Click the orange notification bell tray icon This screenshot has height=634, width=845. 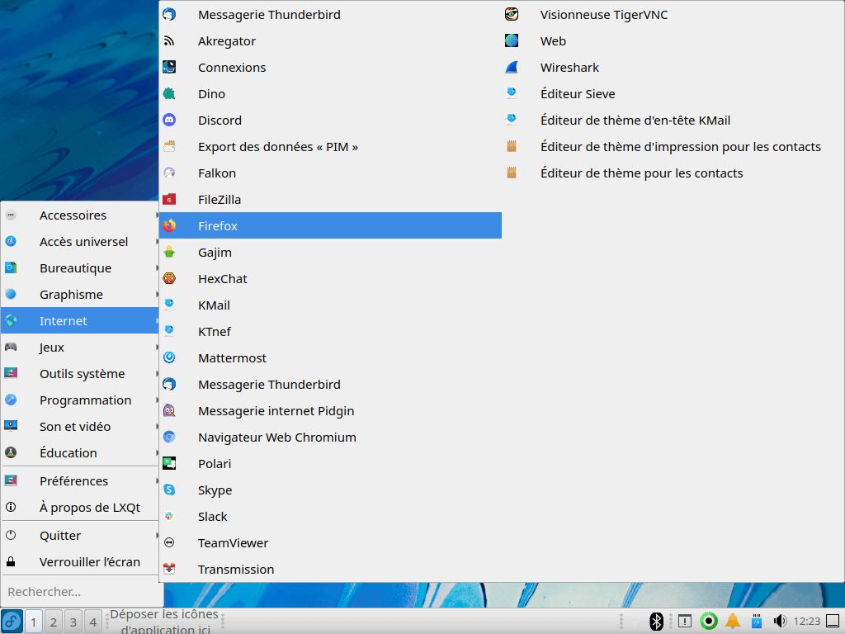pyautogui.click(x=733, y=621)
